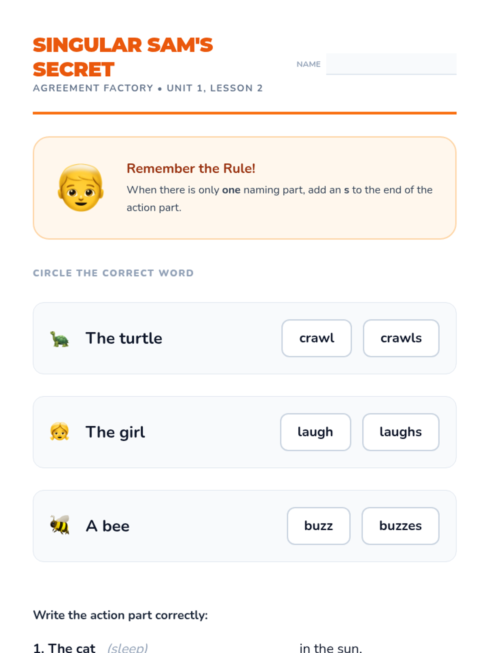The height and width of the screenshot is (653, 489).
Task: Click the turtle emoji icon
Action: pos(59,338)
